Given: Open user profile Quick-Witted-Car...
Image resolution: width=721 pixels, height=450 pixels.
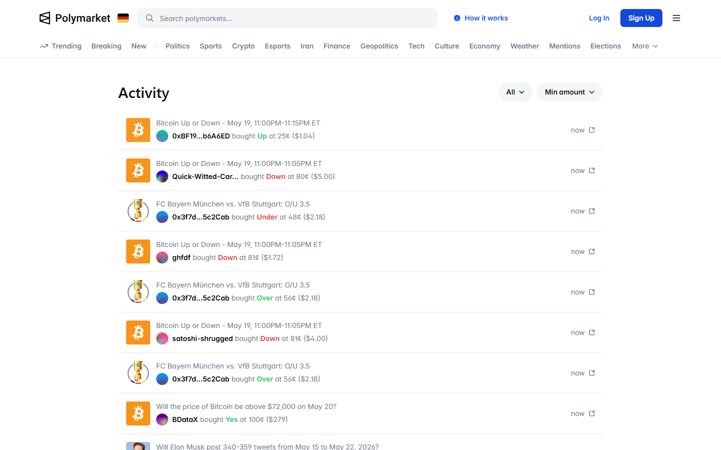Looking at the screenshot, I should pos(205,176).
